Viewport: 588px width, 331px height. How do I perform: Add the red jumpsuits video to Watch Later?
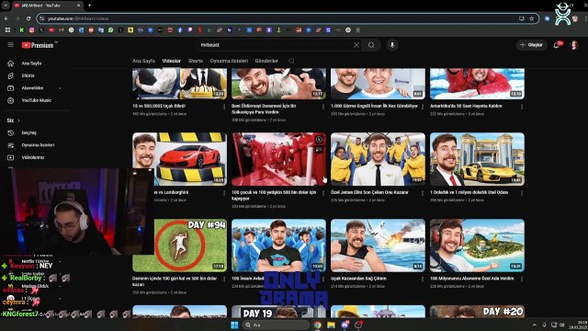coord(319,140)
